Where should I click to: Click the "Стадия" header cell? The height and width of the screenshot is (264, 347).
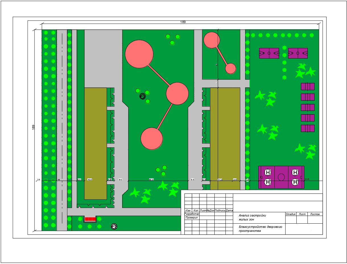(291, 214)
